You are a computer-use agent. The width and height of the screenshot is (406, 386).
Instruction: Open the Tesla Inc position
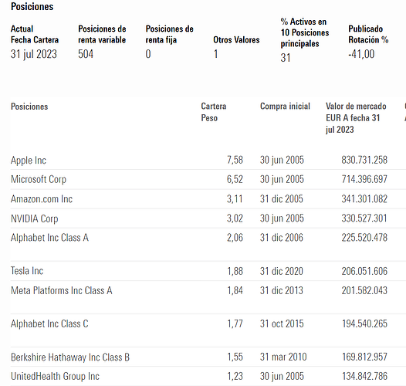click(x=27, y=271)
